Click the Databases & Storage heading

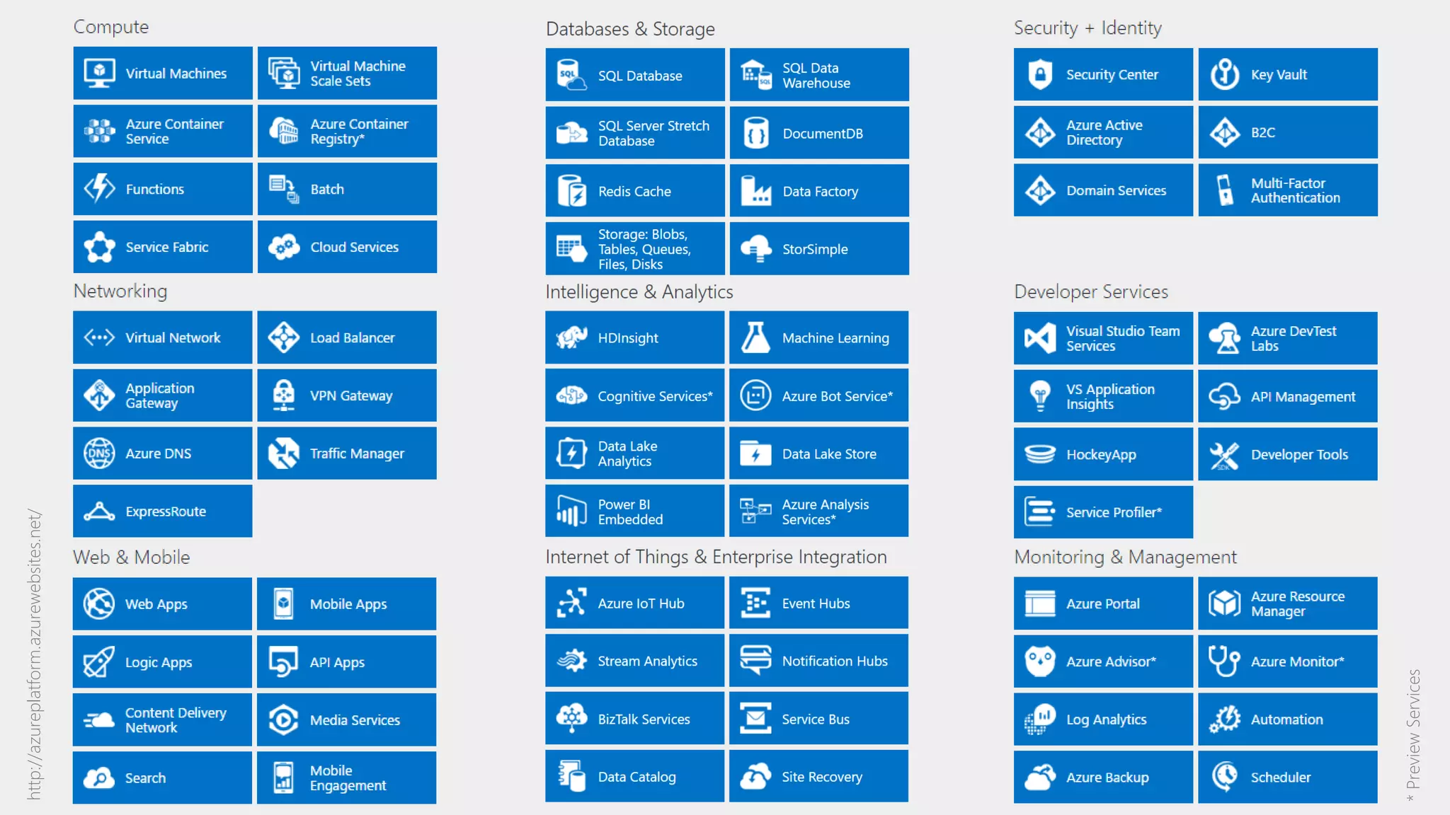630,29
